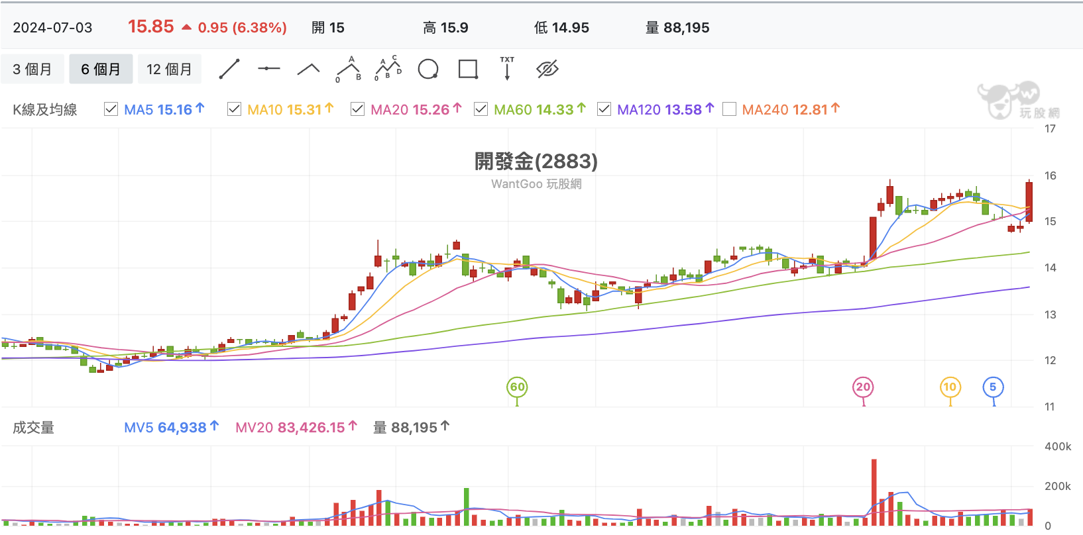1083x535 pixels.
Task: Activate the TXT text annotation tool
Action: [x=507, y=68]
